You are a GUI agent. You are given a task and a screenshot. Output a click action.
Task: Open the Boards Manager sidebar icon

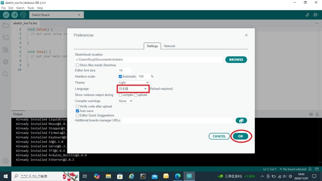click(x=6, y=37)
